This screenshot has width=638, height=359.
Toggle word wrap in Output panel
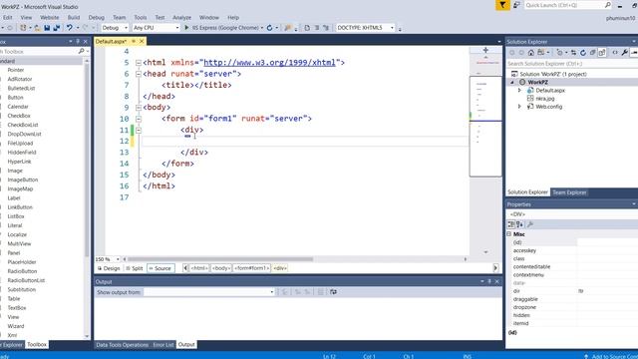(x=333, y=292)
